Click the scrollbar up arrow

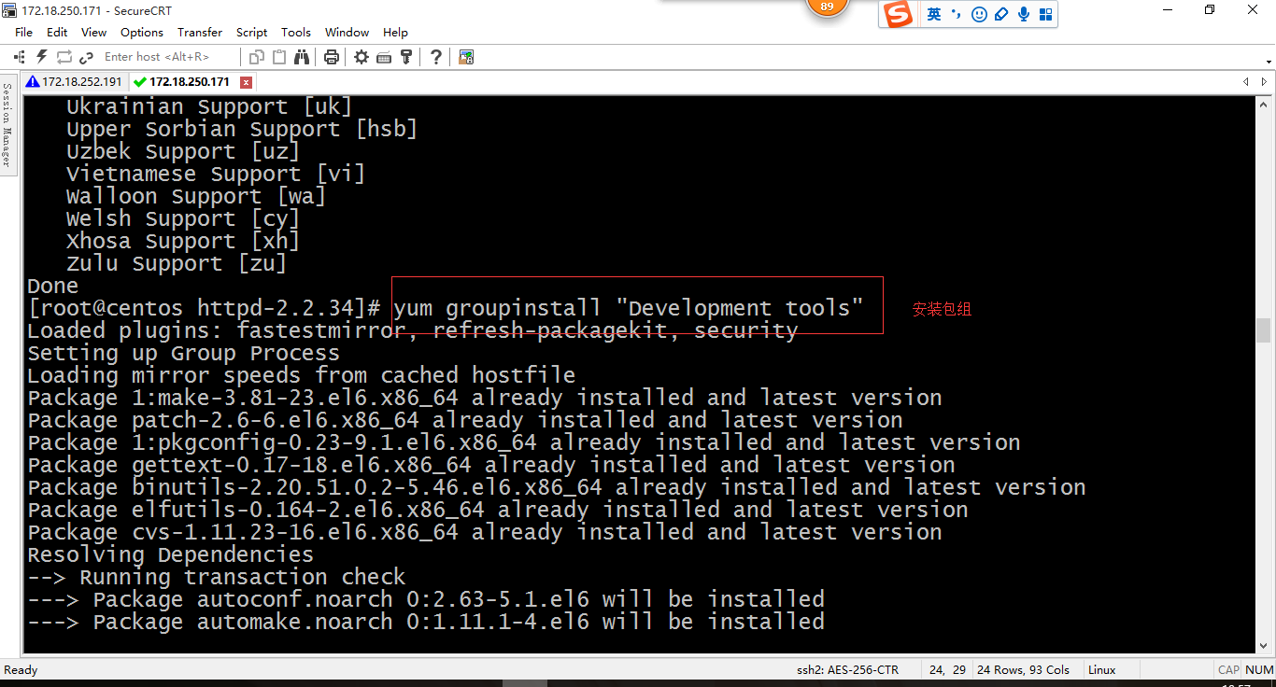point(1264,104)
